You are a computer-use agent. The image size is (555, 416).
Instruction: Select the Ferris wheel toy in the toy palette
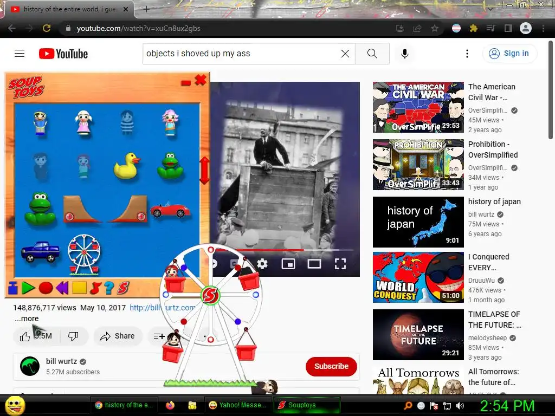84,255
